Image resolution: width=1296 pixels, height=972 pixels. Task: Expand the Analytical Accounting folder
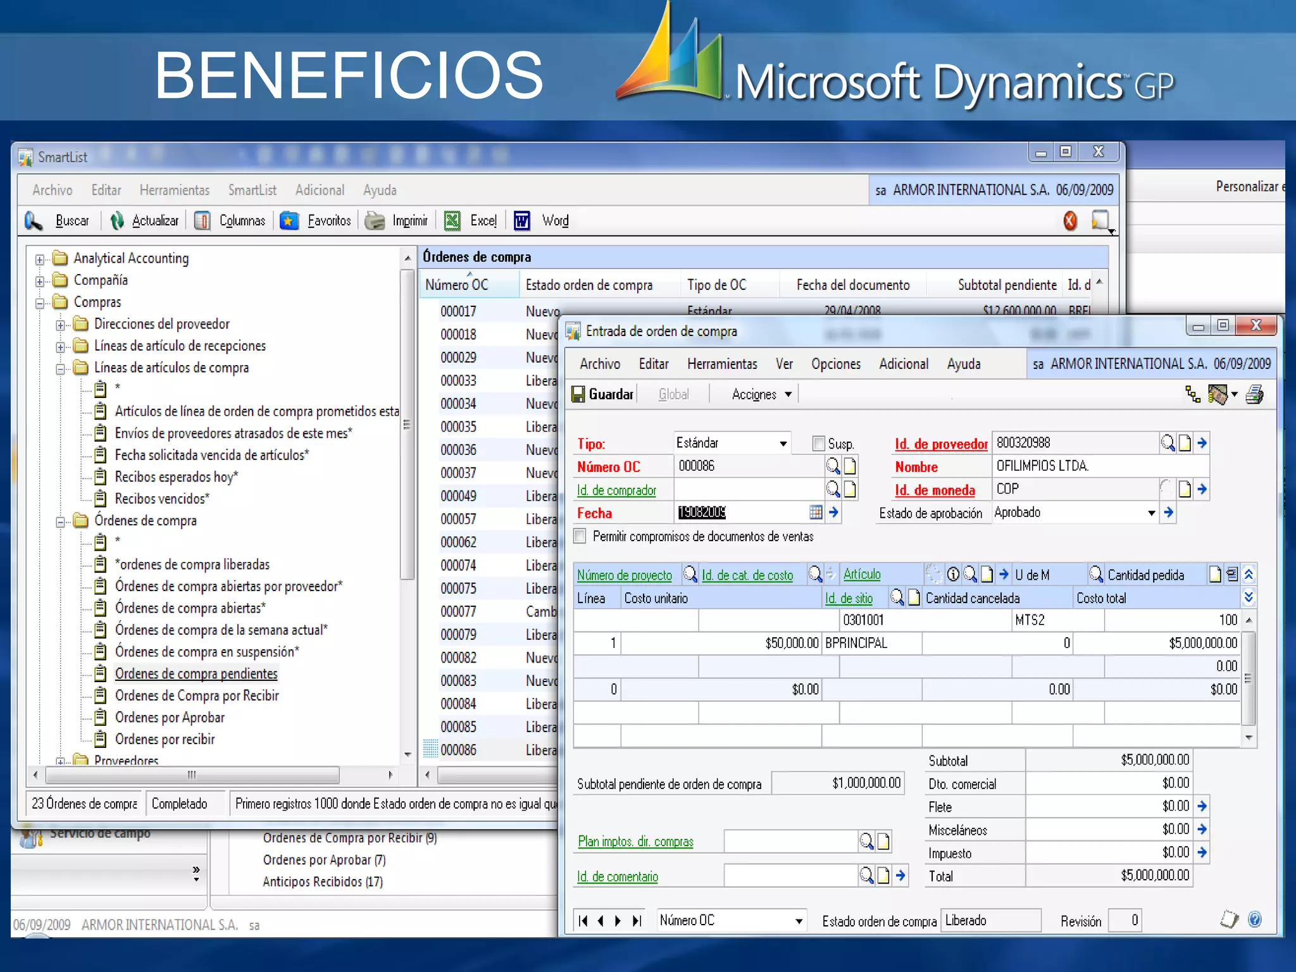pyautogui.click(x=40, y=259)
